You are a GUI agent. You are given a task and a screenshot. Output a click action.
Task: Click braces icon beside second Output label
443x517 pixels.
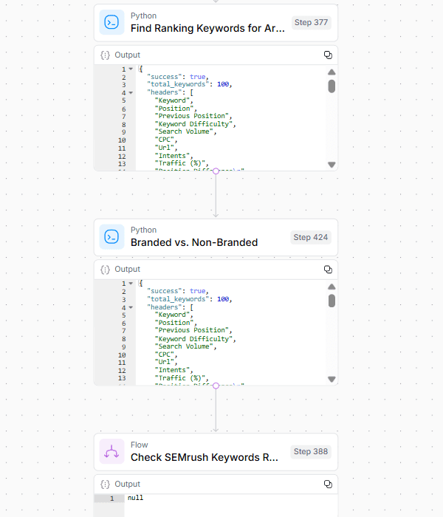tap(105, 270)
